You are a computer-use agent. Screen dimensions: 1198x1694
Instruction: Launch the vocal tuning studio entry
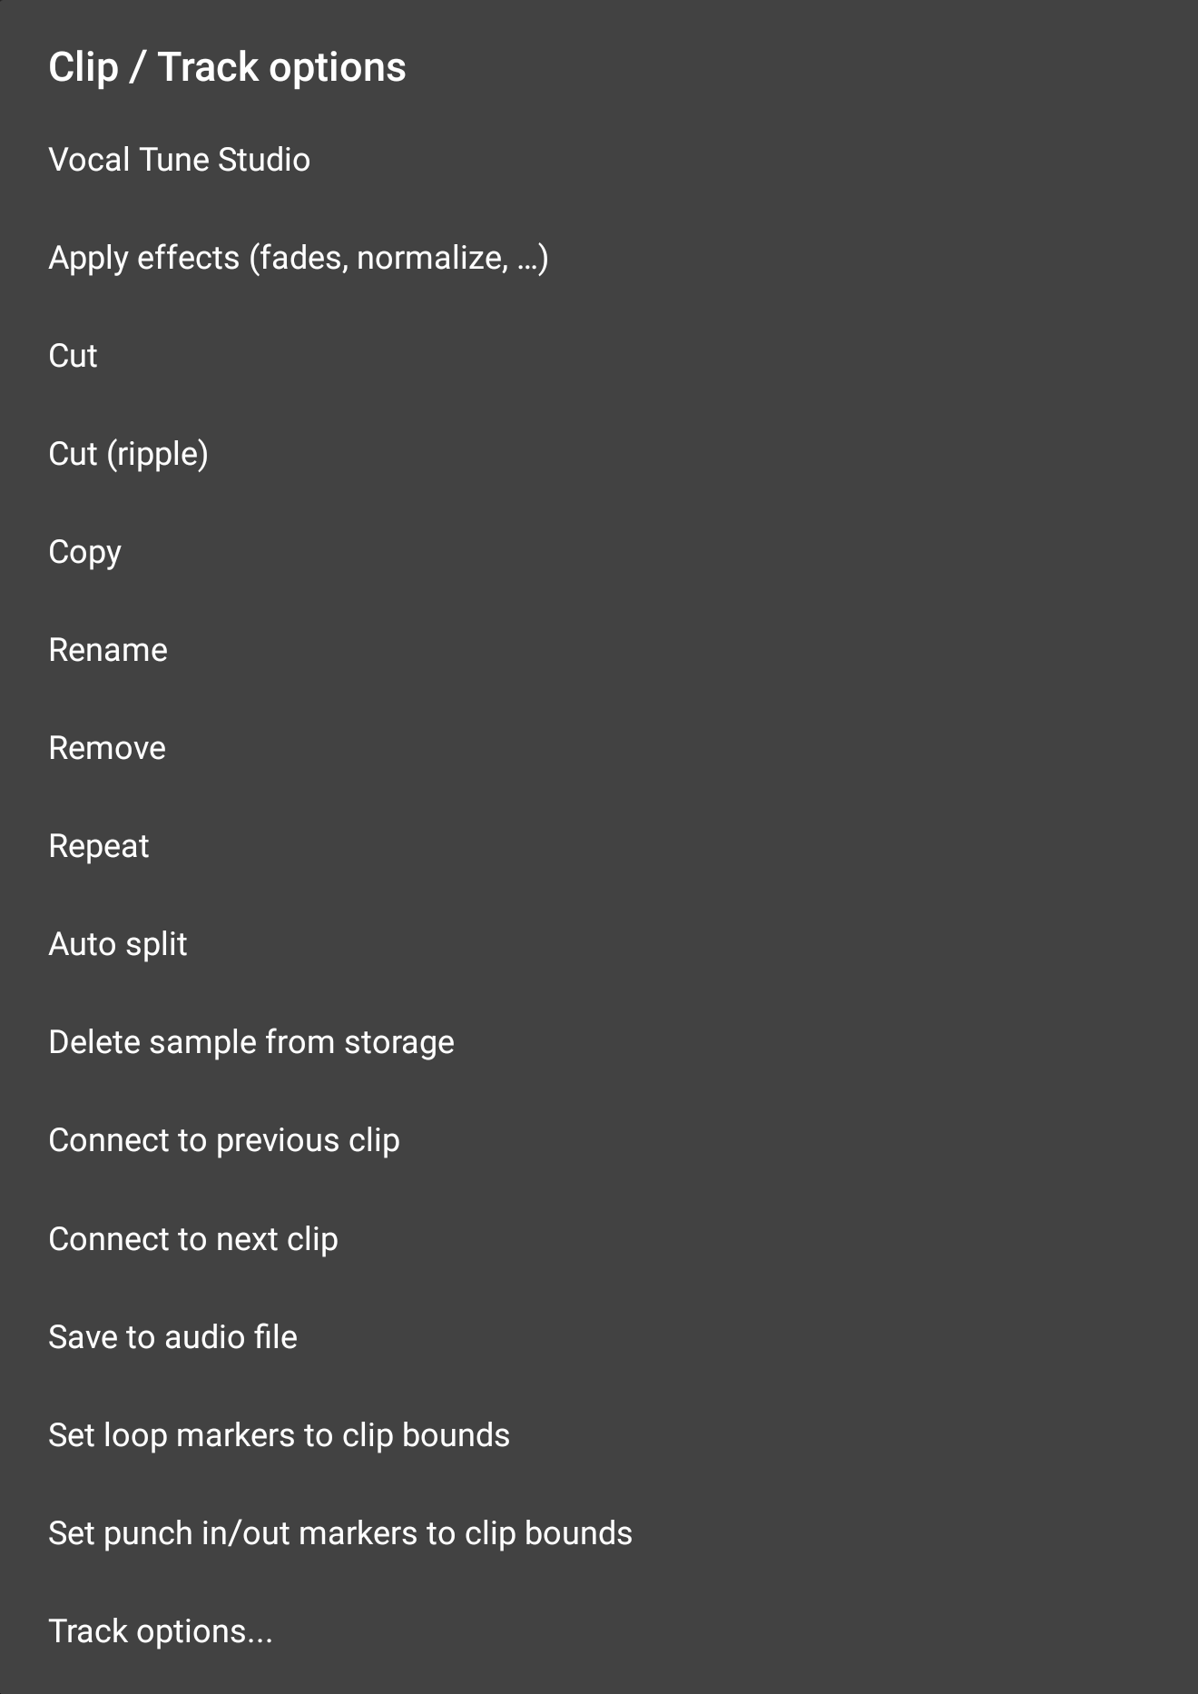(180, 160)
